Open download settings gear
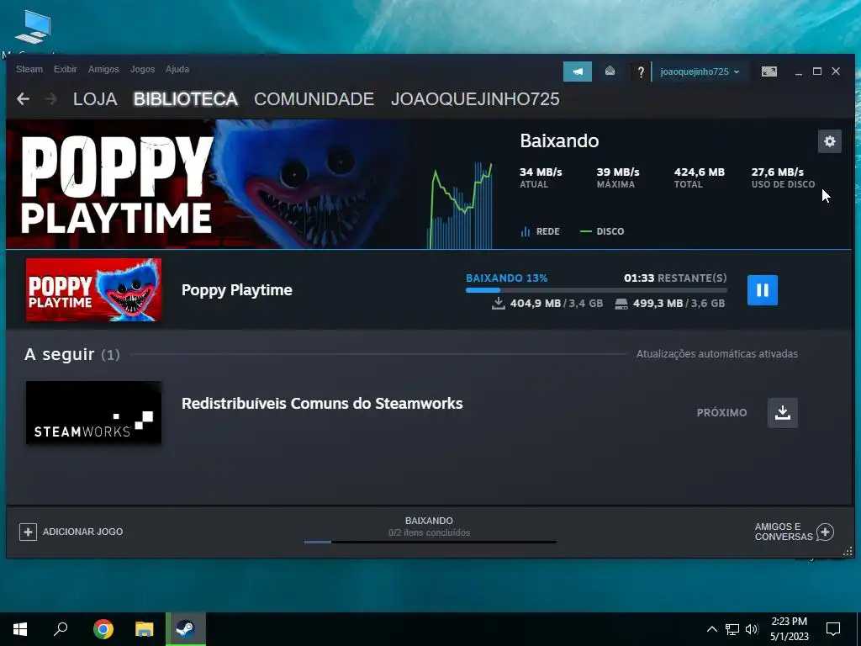The width and height of the screenshot is (861, 646). click(x=829, y=141)
